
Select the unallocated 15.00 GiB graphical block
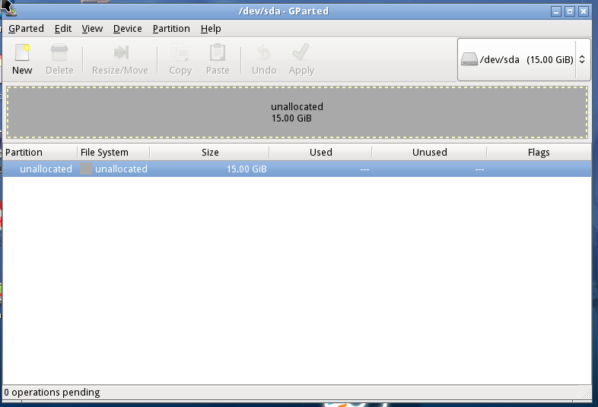pos(297,112)
